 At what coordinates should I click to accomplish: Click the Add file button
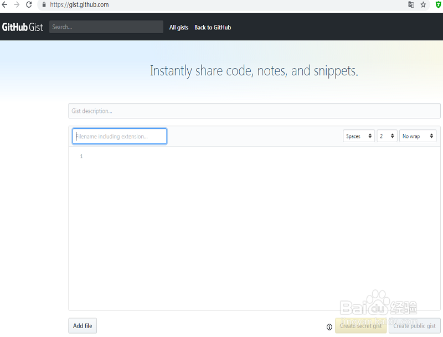pos(83,326)
